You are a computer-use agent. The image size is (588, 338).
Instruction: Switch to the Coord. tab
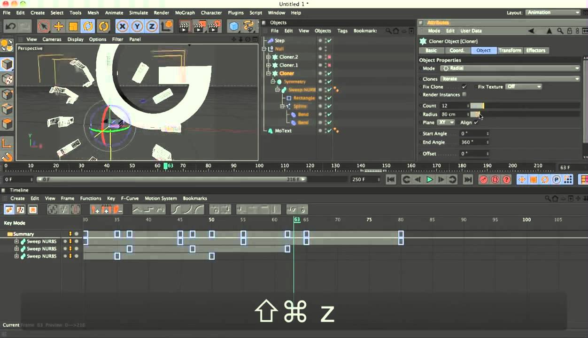click(457, 50)
